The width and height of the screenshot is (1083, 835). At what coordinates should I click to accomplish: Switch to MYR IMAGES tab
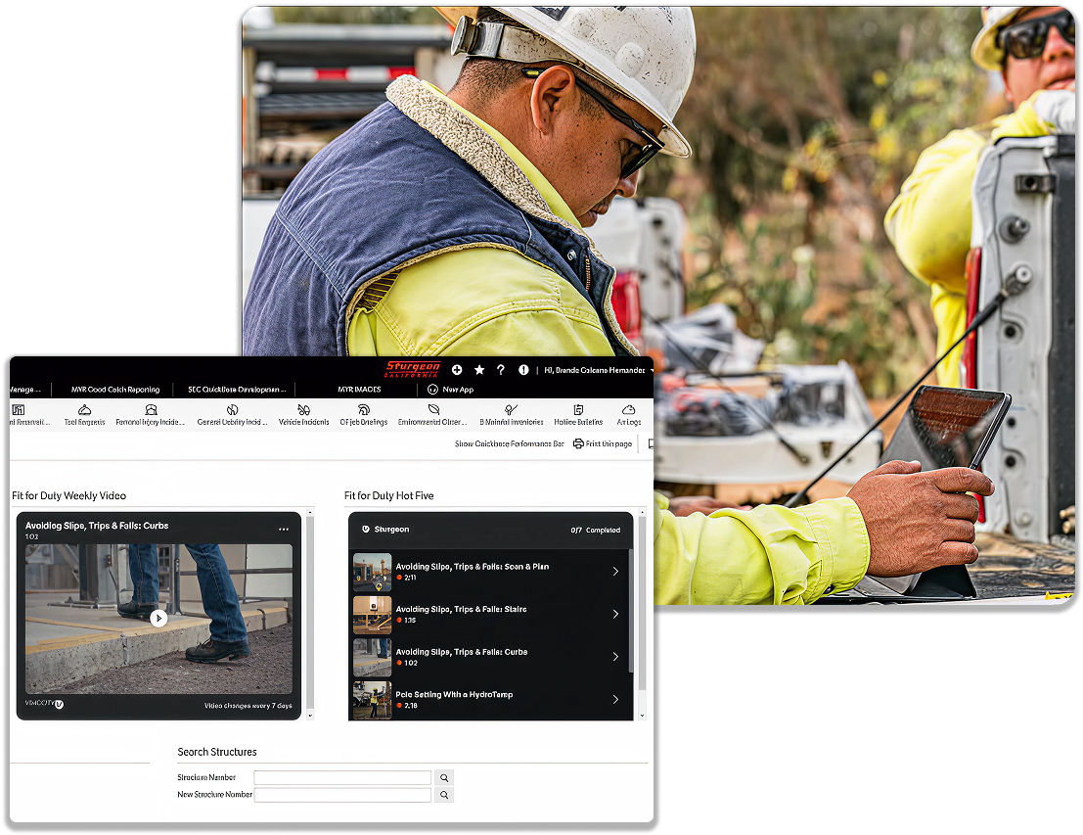[x=359, y=390]
